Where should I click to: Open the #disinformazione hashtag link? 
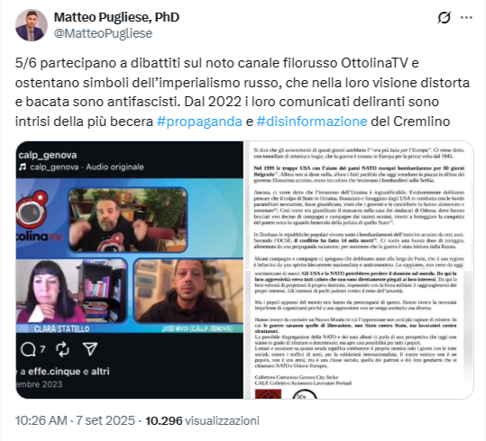click(x=312, y=121)
